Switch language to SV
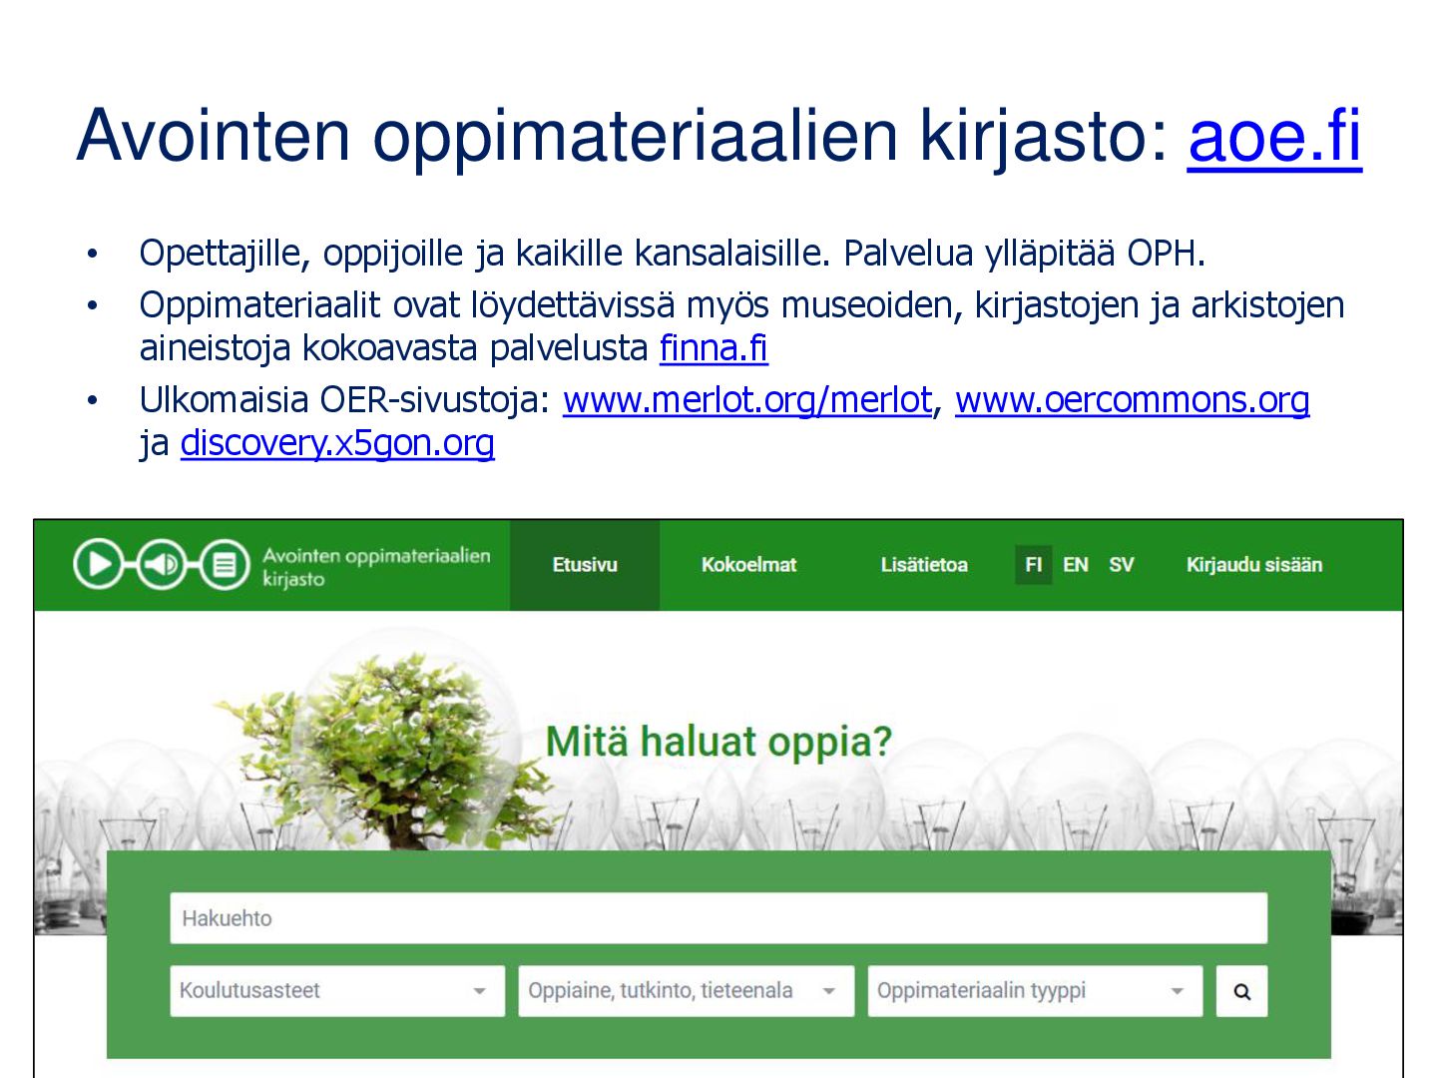The height and width of the screenshot is (1078, 1437). tap(1121, 565)
